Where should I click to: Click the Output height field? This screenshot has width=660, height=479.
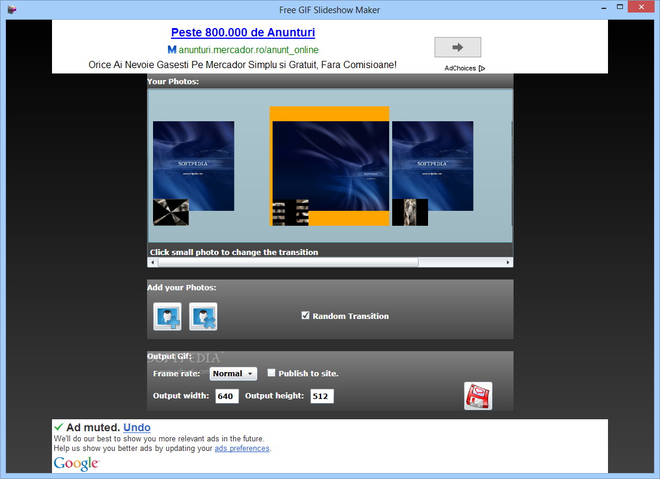pyautogui.click(x=322, y=396)
